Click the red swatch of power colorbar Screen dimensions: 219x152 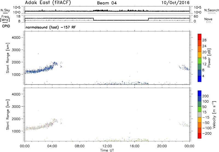click(200, 37)
